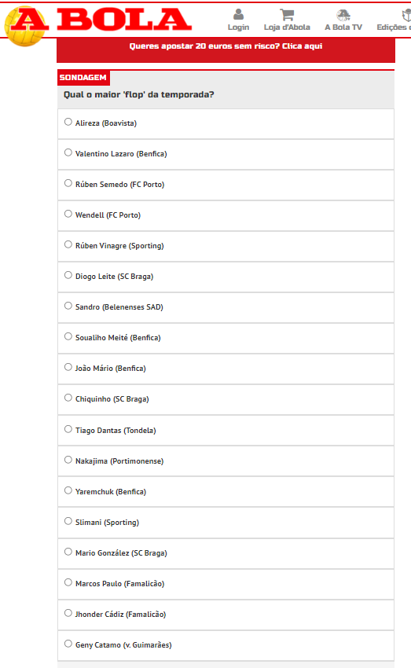Viewport: 411px width, 668px height.
Task: Pick Rúben Vinagre (Sporting) option
Action: (68, 244)
